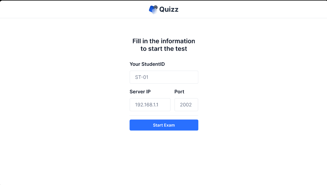The height and width of the screenshot is (185, 327).
Task: Click the "Server IP" label
Action: pyautogui.click(x=140, y=92)
